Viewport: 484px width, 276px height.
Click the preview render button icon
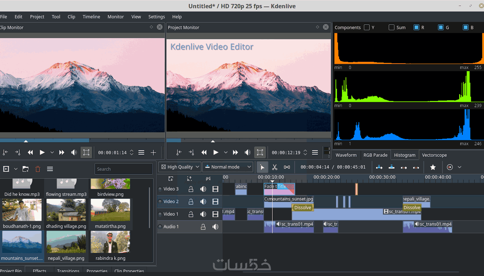pos(450,167)
